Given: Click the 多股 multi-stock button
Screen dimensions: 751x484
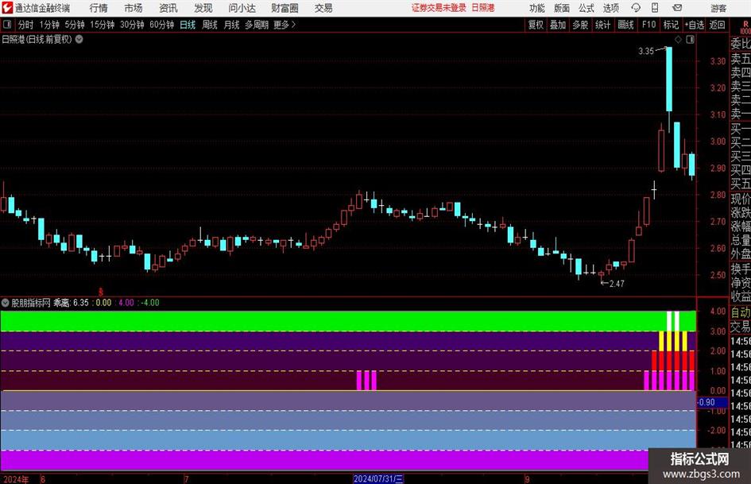Looking at the screenshot, I should 580,25.
